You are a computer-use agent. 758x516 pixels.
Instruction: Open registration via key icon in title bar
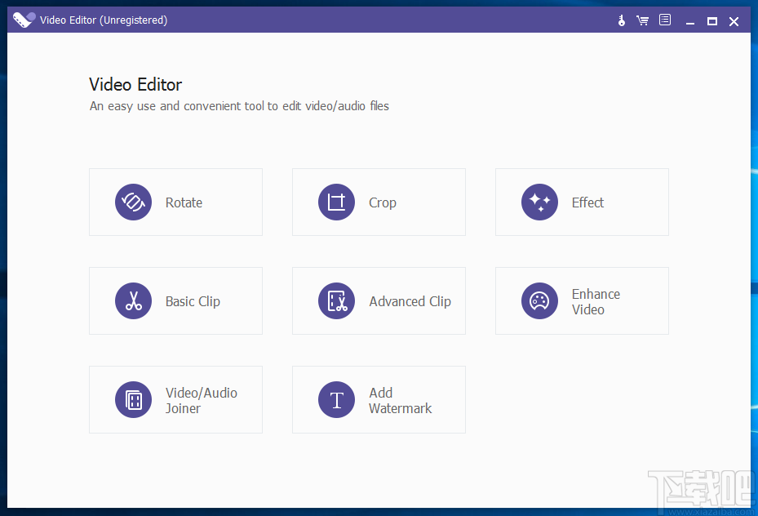[621, 20]
